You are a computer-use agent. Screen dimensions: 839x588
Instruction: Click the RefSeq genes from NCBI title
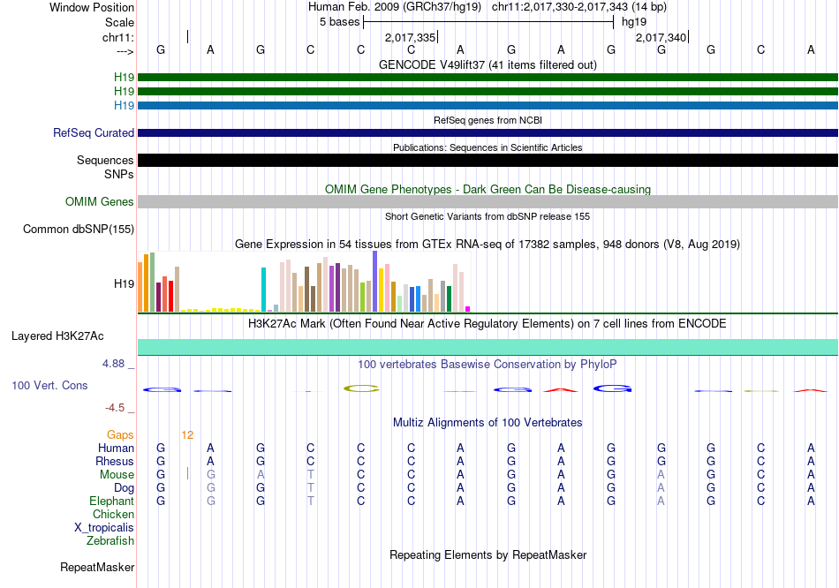tap(488, 120)
